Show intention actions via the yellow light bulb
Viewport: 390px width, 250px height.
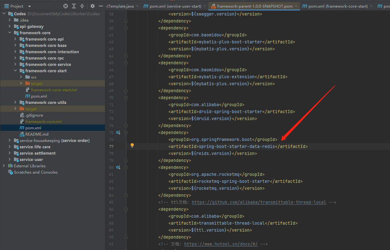pyautogui.click(x=132, y=146)
